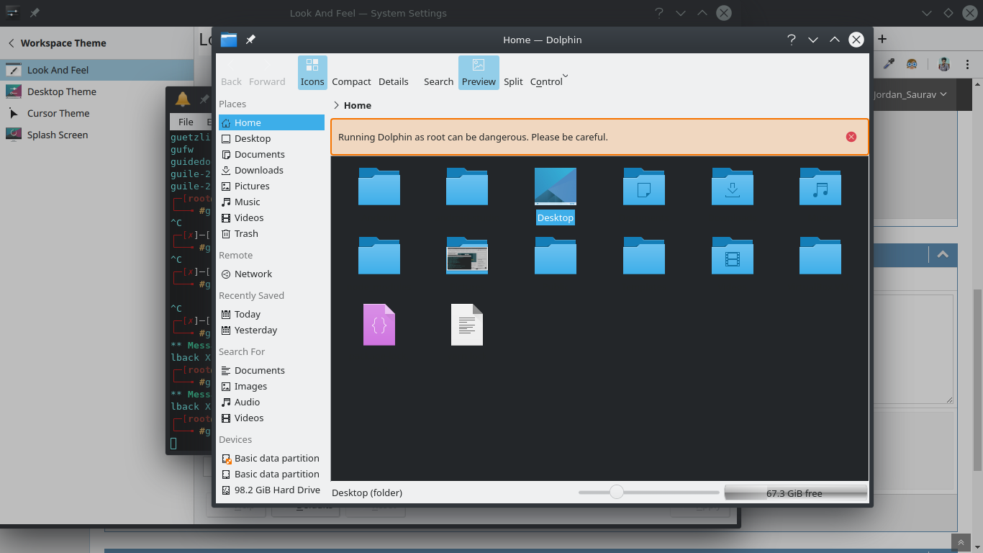Screen dimensions: 983x553
Task: Open Network under Remote section
Action: 253,274
